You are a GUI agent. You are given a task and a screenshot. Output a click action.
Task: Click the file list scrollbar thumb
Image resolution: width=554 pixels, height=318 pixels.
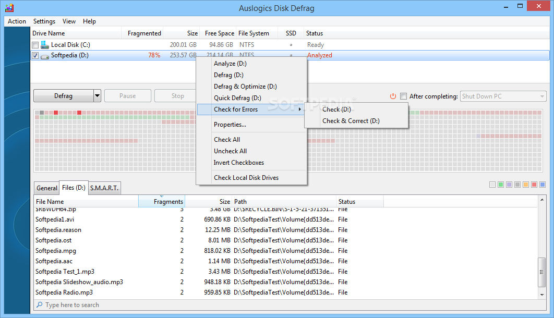(542, 272)
